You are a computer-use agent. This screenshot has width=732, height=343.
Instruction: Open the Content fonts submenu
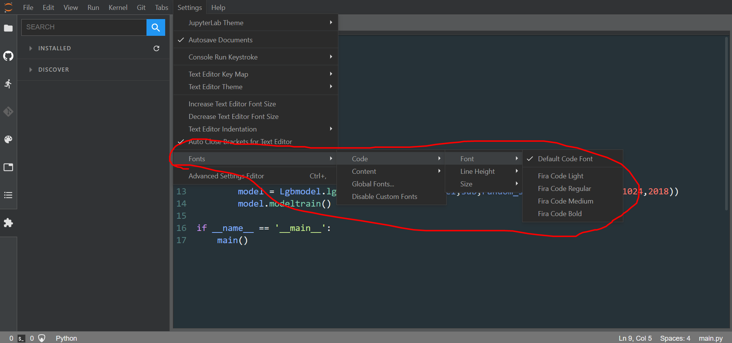tap(391, 171)
